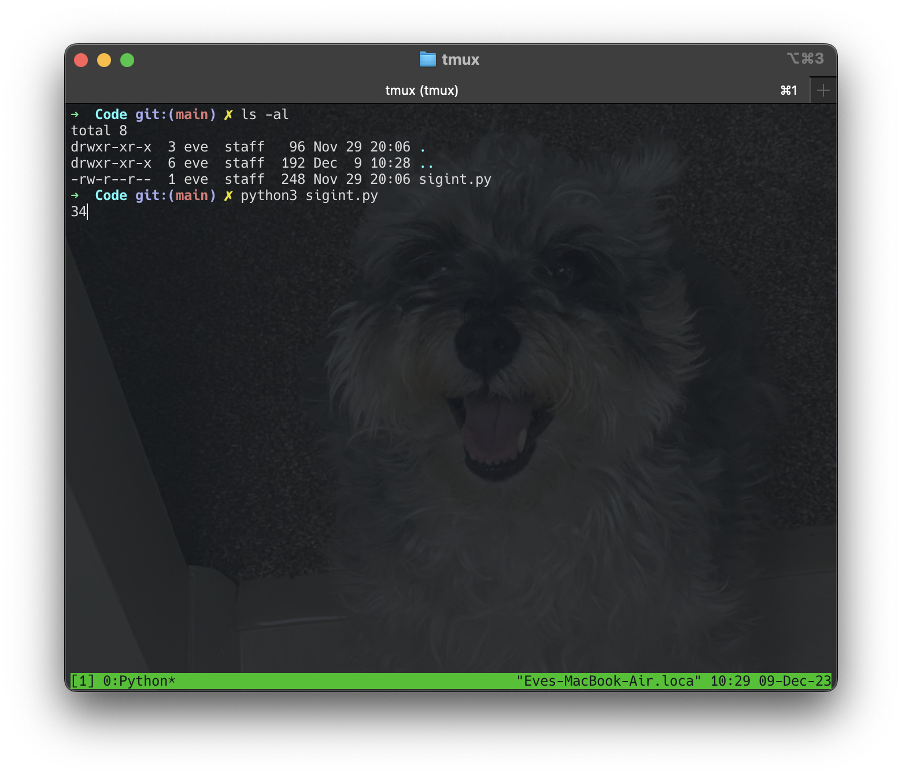
Task: Minimize window with the yellow button
Action: (x=104, y=60)
